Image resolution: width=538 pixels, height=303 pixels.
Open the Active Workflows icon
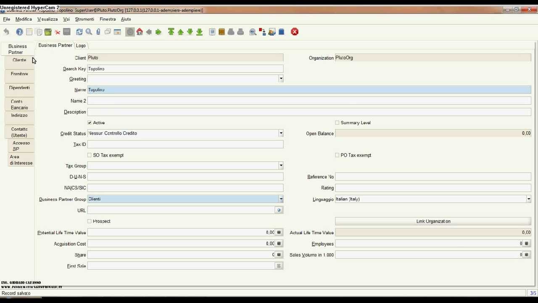point(262,32)
